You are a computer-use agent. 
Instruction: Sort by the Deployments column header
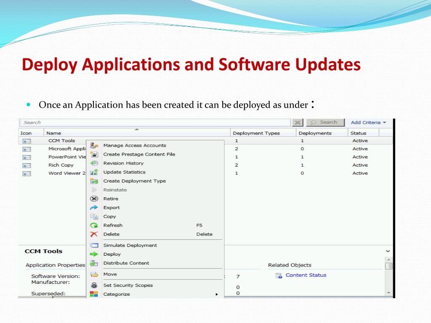pyautogui.click(x=322, y=133)
